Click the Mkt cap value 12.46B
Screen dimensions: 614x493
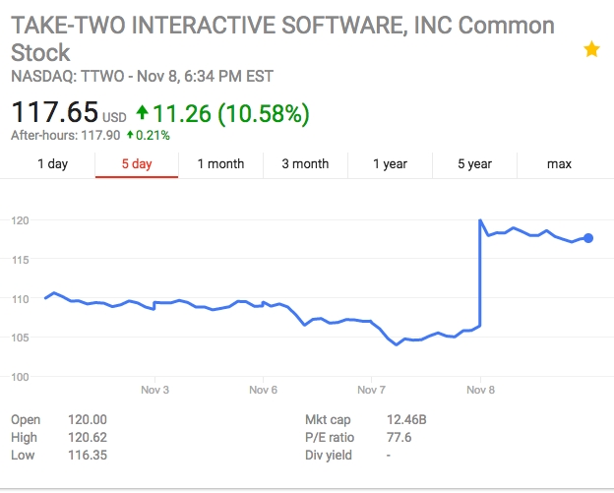(408, 420)
